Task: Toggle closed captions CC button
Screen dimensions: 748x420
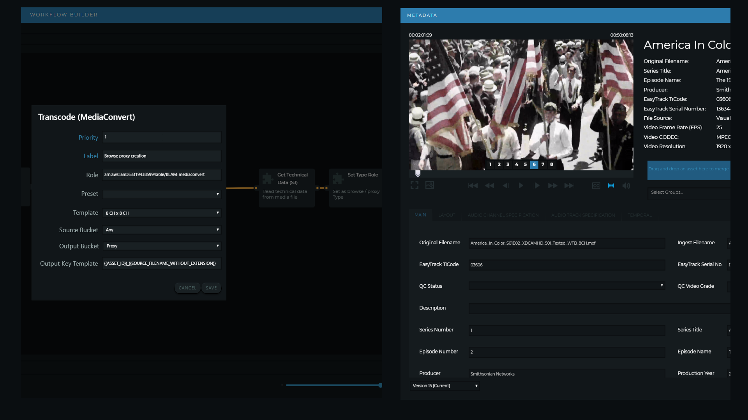Action: (596, 186)
